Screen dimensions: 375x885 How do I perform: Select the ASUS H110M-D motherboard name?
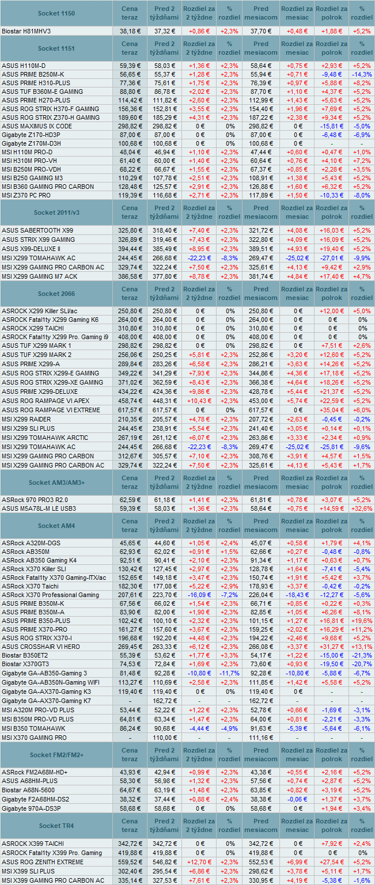coord(24,66)
